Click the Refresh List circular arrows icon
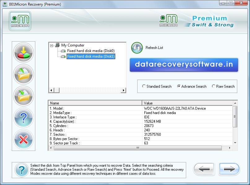Viewport: 250px width, 185px height. pos(137,48)
